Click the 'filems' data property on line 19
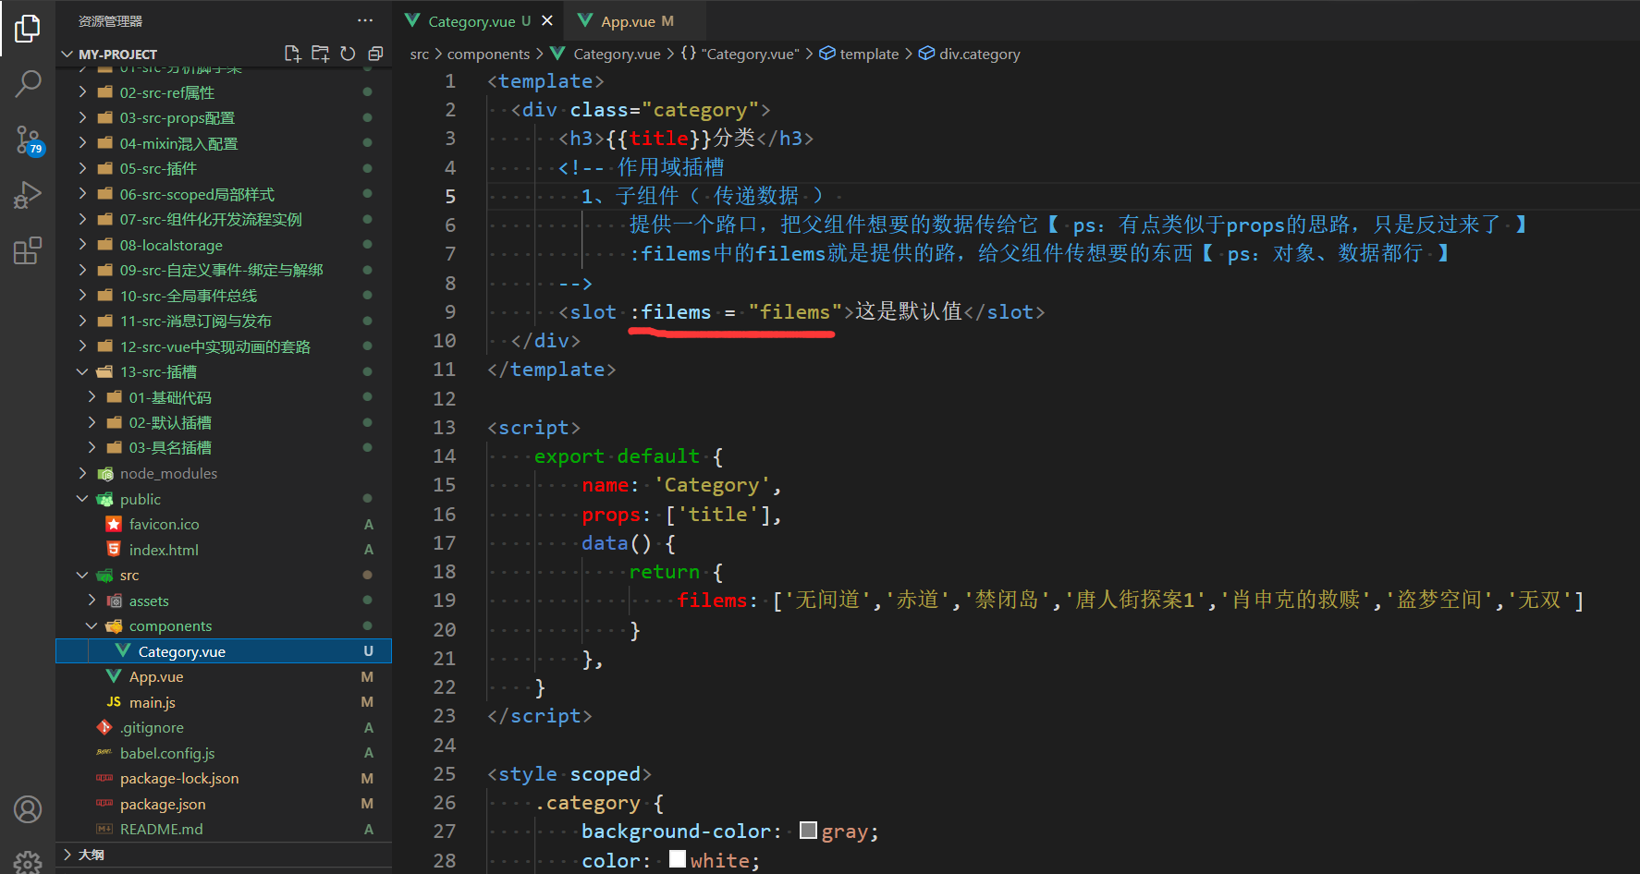Screen dimensions: 1640x874 (712, 601)
